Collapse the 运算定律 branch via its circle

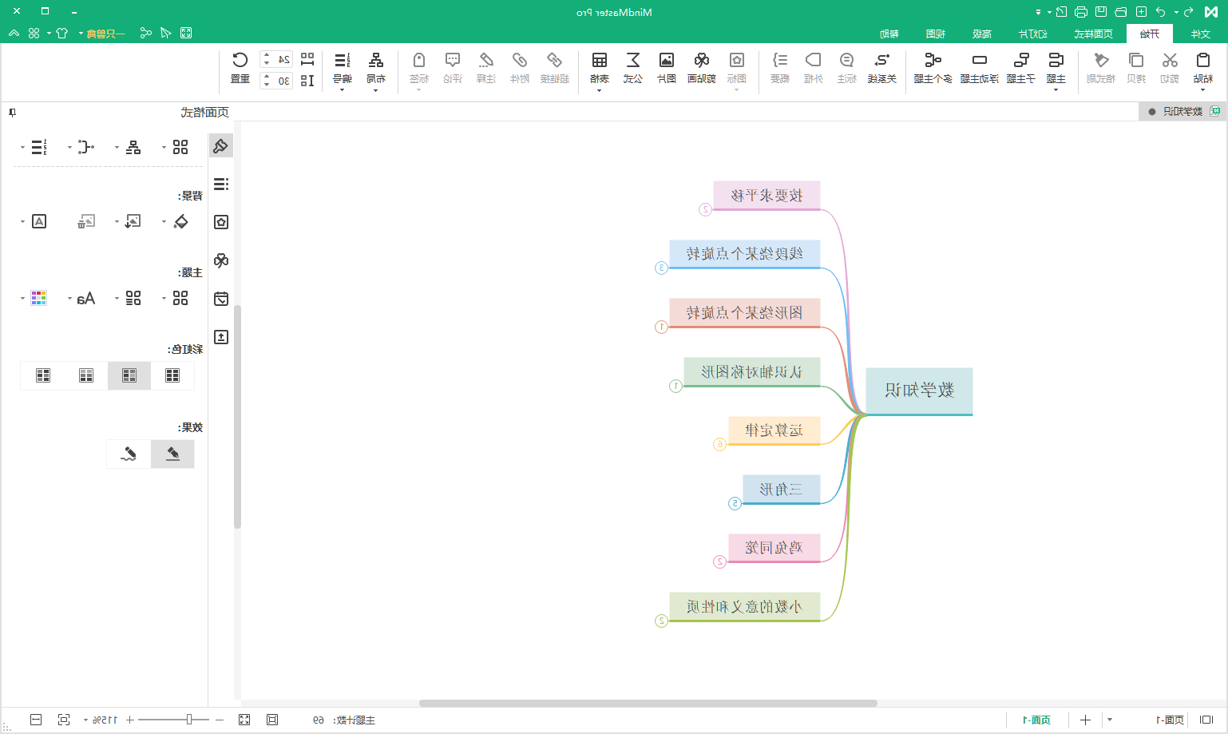(x=719, y=444)
